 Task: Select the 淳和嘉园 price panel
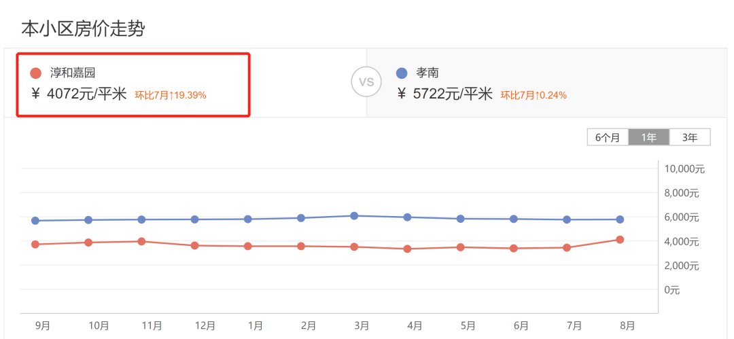coord(134,85)
